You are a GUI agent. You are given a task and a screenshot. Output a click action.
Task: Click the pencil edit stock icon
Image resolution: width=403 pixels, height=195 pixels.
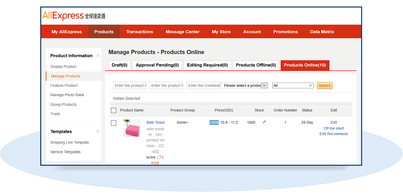[x=264, y=122]
